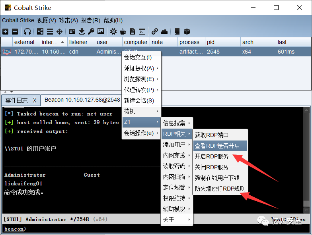Click console scrollbar down arrow
The height and width of the screenshot is (235, 312).
click(306, 210)
